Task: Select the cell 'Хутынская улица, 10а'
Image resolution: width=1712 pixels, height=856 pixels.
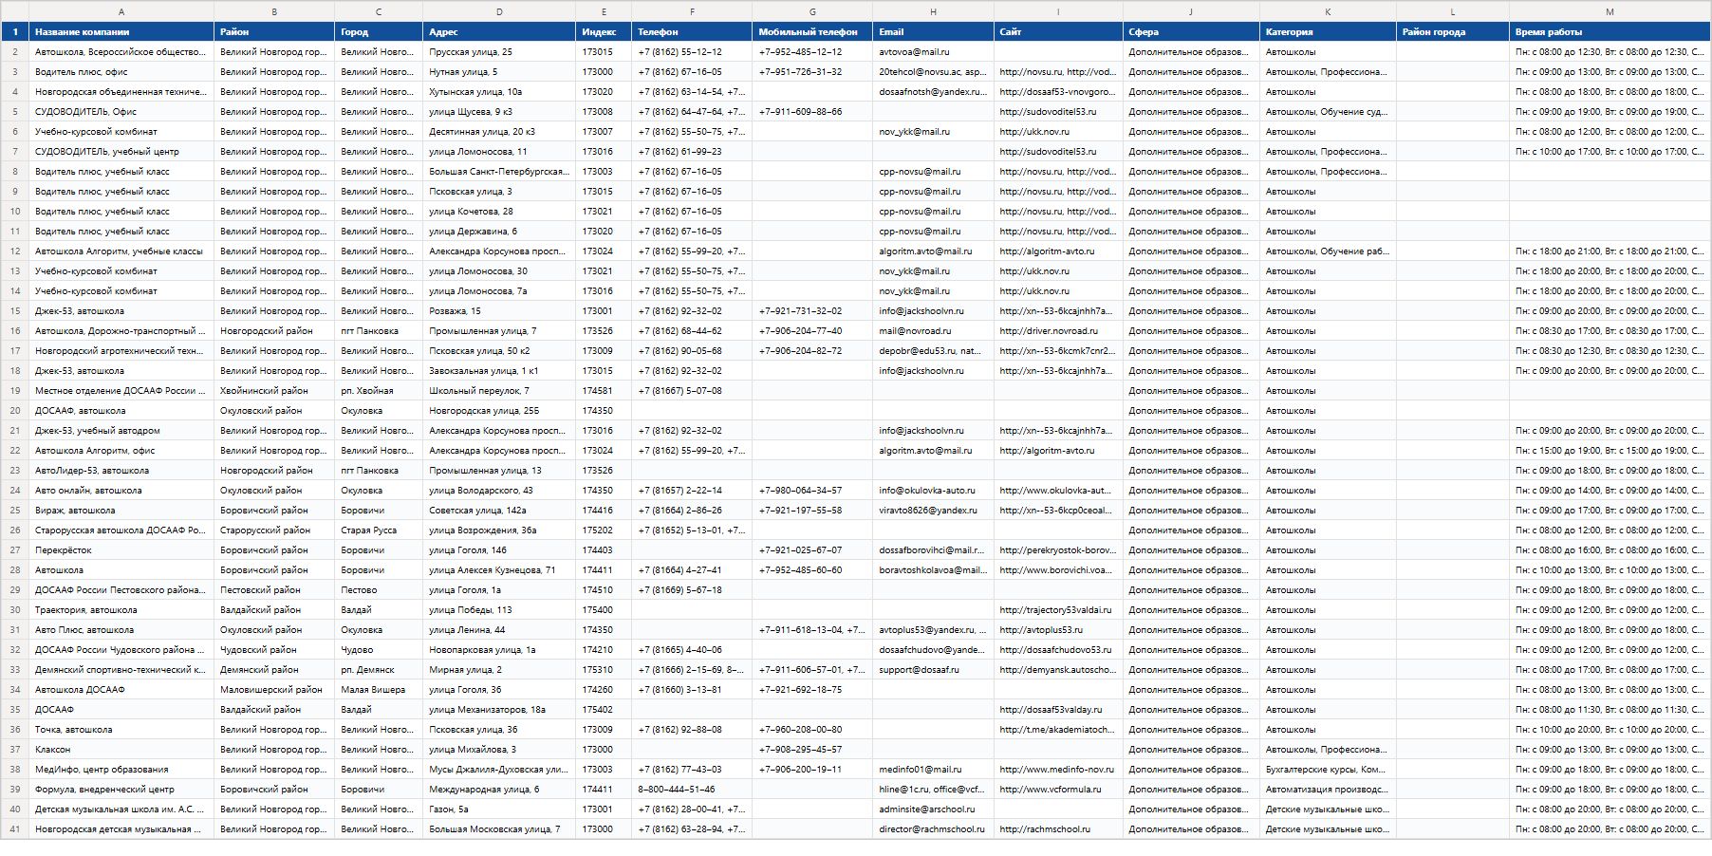Action: (499, 92)
